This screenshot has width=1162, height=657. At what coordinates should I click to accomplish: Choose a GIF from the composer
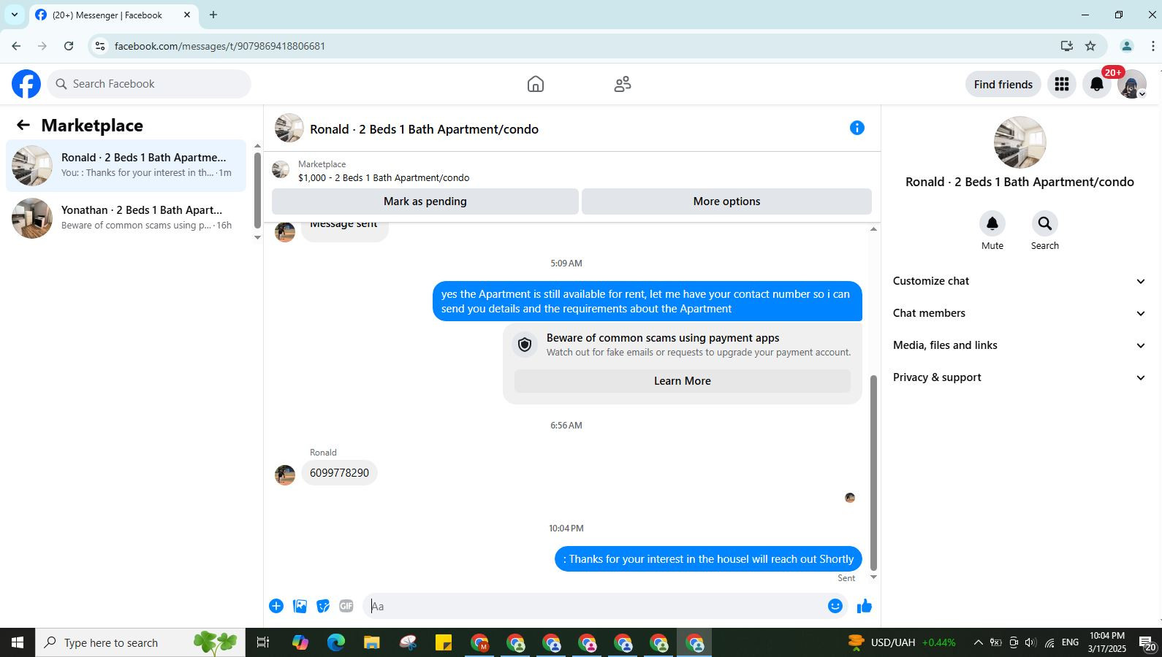pyautogui.click(x=346, y=606)
